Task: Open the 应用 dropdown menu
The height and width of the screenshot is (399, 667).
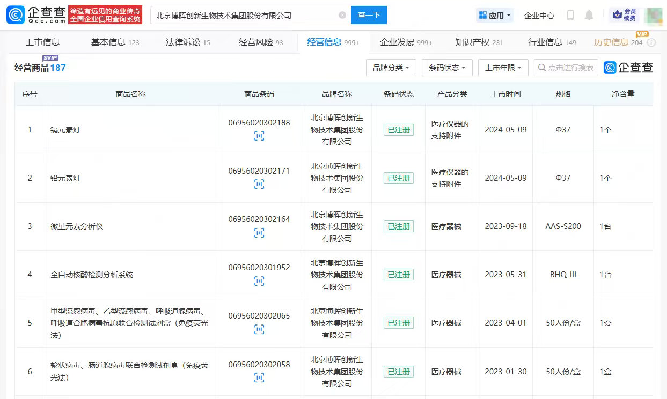Action: [x=495, y=16]
